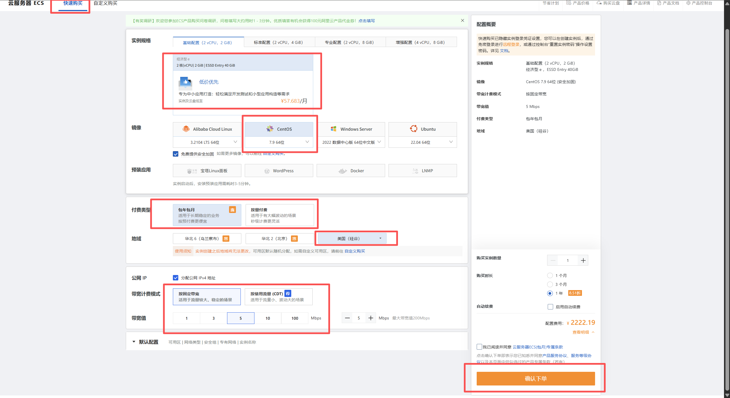Switch to 自定义购买 tab

[105, 3]
